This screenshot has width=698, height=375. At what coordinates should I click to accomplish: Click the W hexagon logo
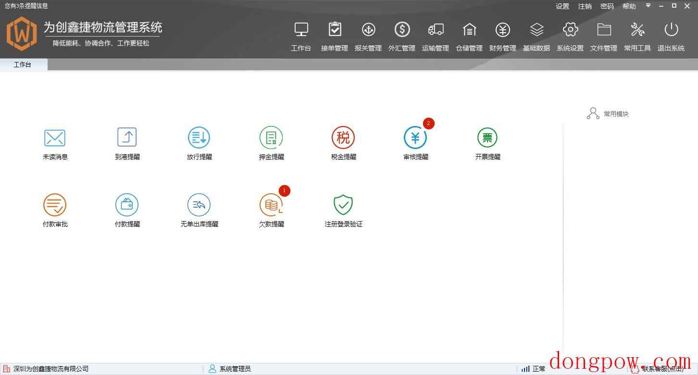tap(22, 34)
